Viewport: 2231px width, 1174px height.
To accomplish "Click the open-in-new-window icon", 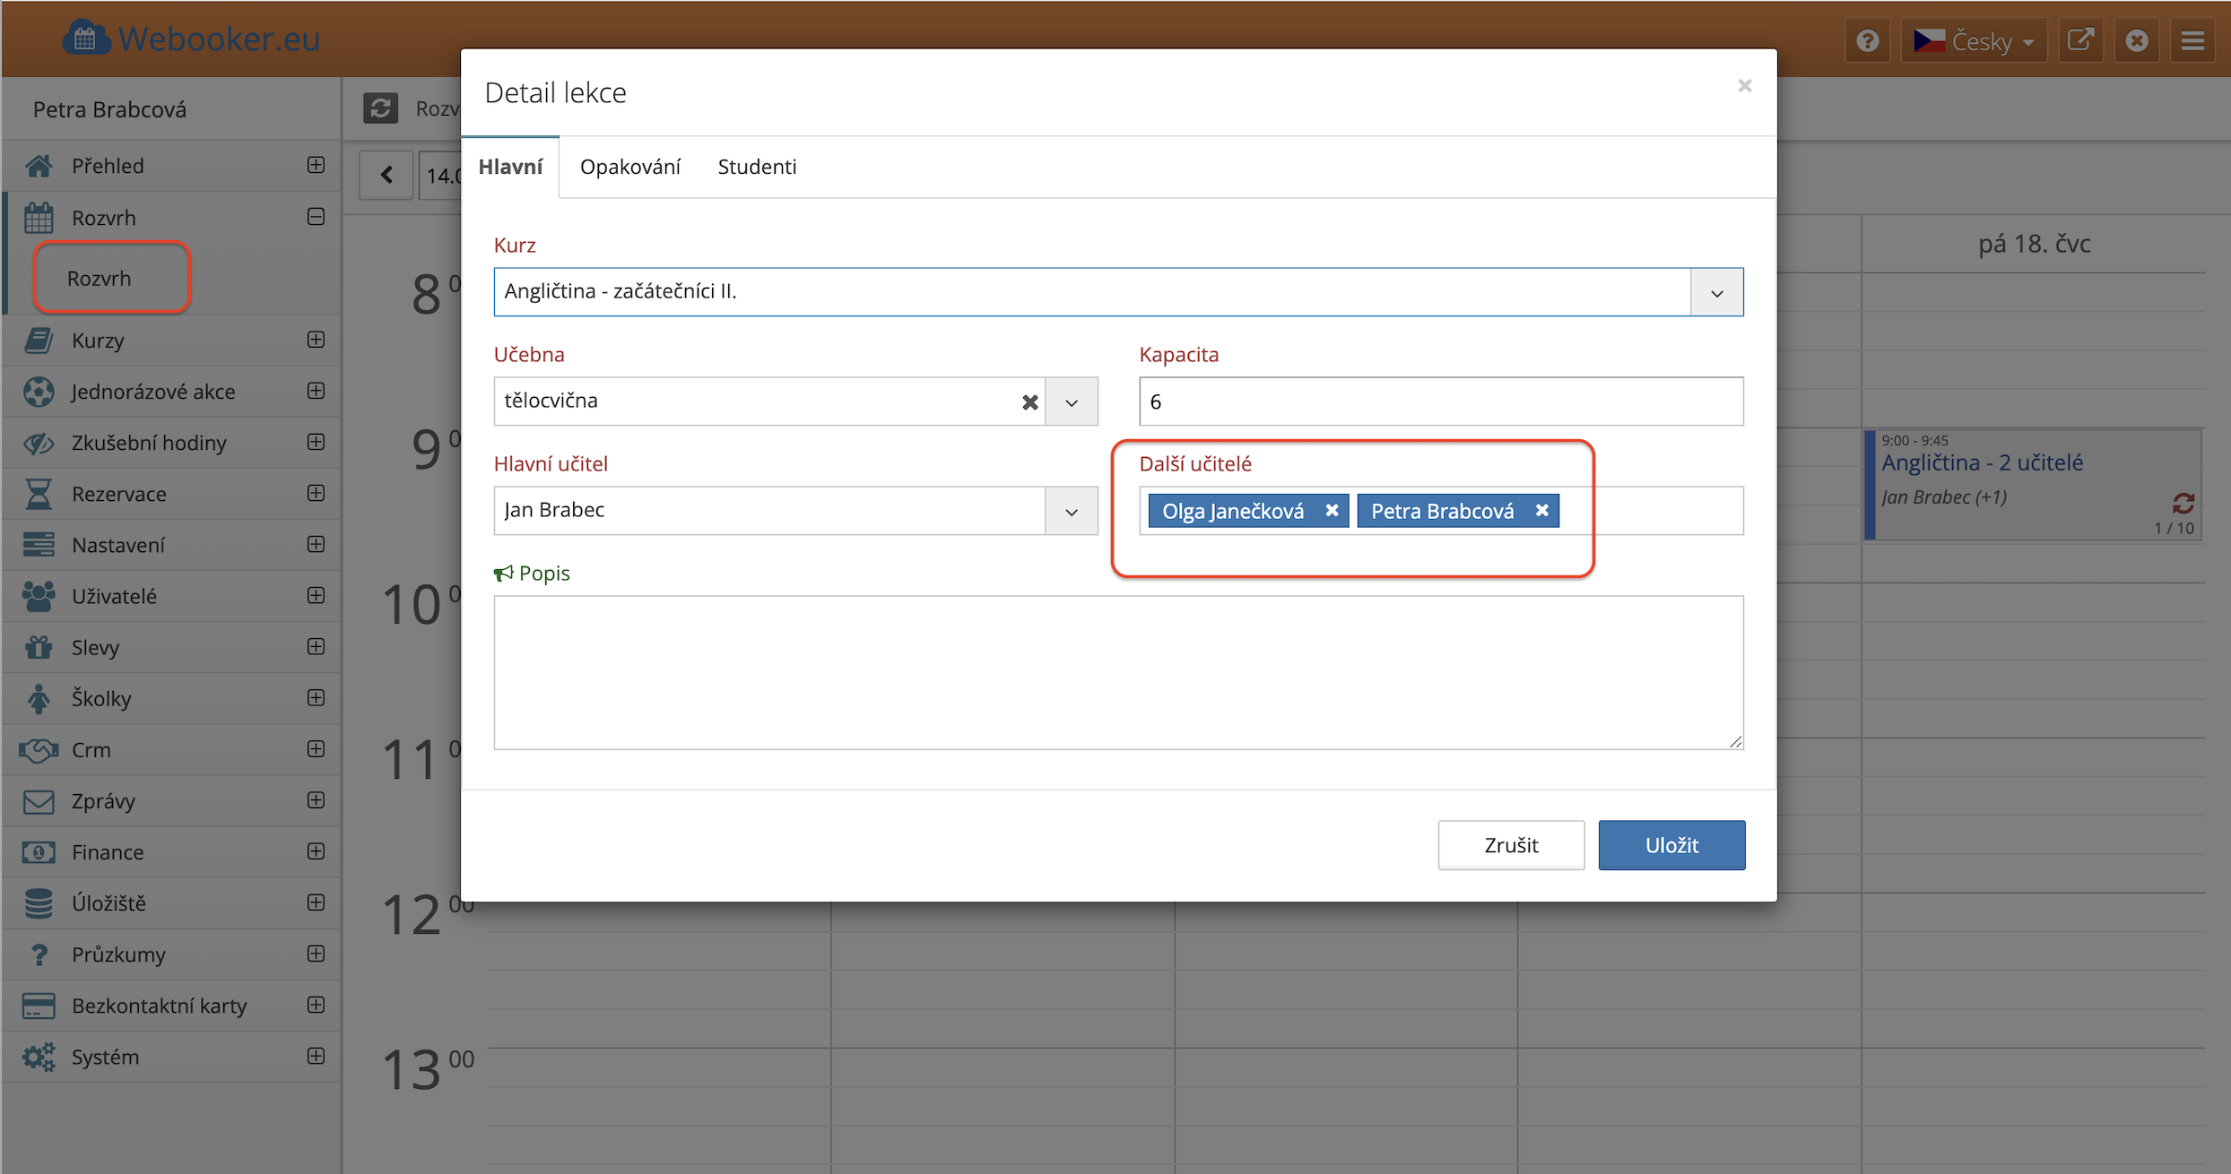I will pyautogui.click(x=2080, y=41).
